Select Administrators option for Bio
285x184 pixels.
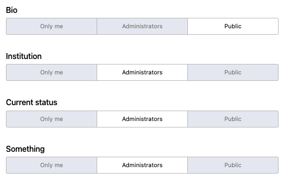click(x=142, y=26)
